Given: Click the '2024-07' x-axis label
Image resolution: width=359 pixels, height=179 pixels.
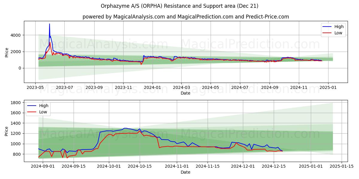Looking at the screenshot, I should tap(240, 88).
